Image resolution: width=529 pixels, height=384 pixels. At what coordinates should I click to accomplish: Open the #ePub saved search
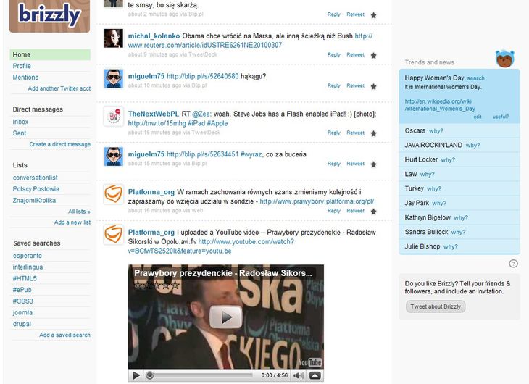(22, 290)
